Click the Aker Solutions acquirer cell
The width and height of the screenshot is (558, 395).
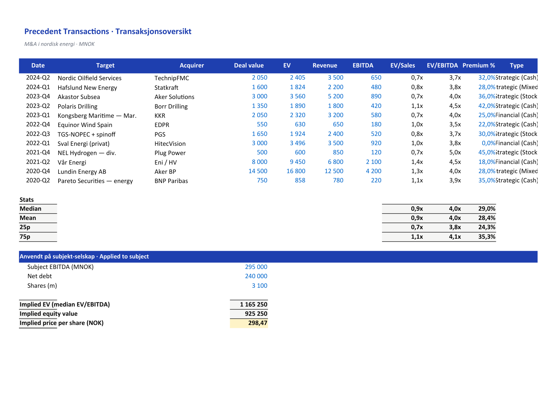(174, 97)
